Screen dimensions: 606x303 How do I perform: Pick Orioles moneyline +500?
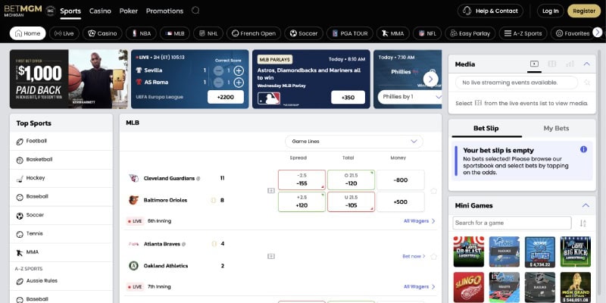(401, 201)
